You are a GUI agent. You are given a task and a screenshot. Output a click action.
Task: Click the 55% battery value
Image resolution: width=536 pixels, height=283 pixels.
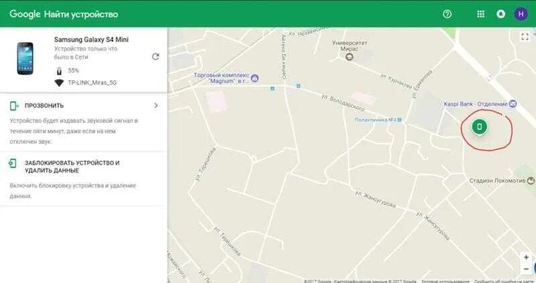(x=73, y=71)
